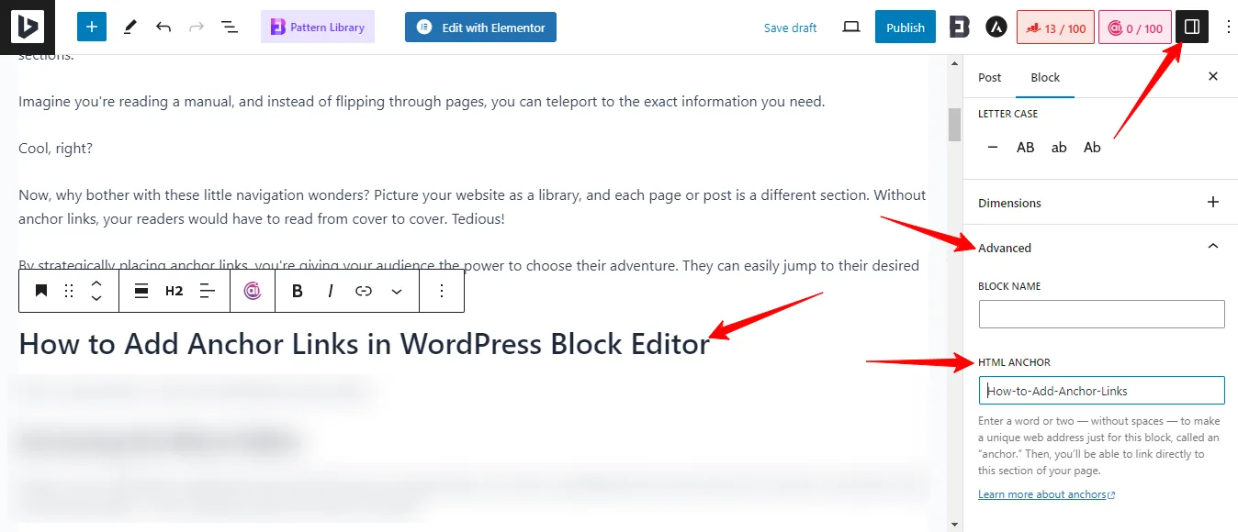Collapse the Advanced panel

[1213, 248]
